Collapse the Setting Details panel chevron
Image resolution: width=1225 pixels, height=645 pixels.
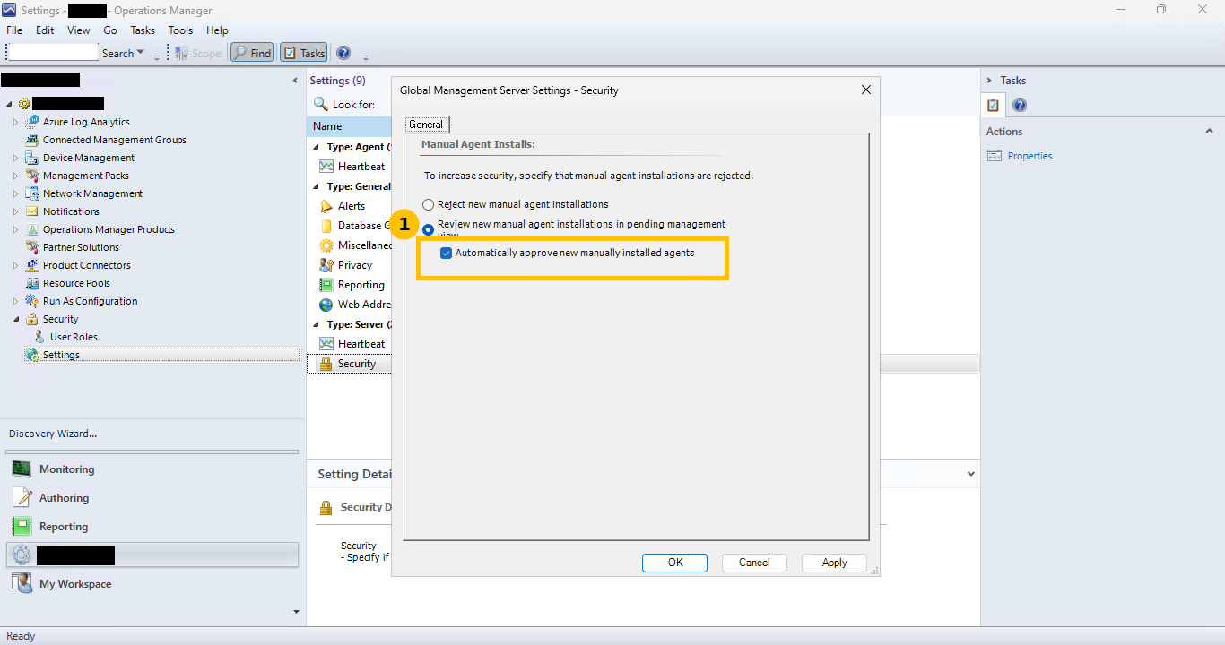point(971,473)
